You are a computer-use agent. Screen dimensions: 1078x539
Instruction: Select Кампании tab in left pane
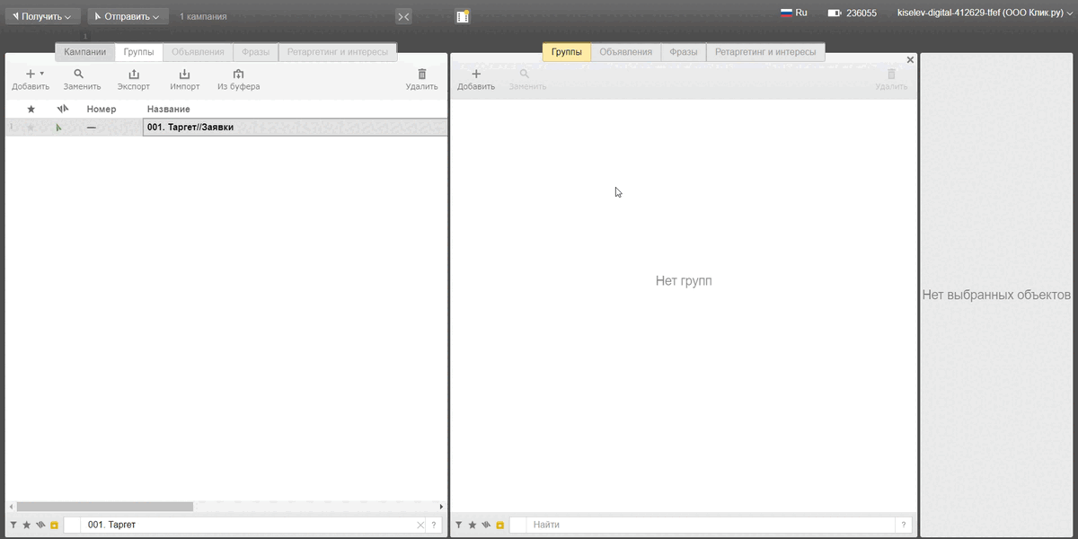(85, 52)
